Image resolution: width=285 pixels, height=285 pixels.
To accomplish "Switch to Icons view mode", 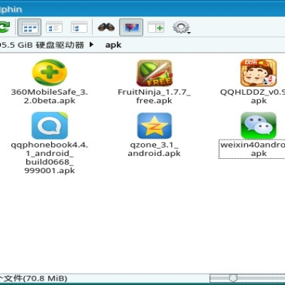I will click(29, 27).
